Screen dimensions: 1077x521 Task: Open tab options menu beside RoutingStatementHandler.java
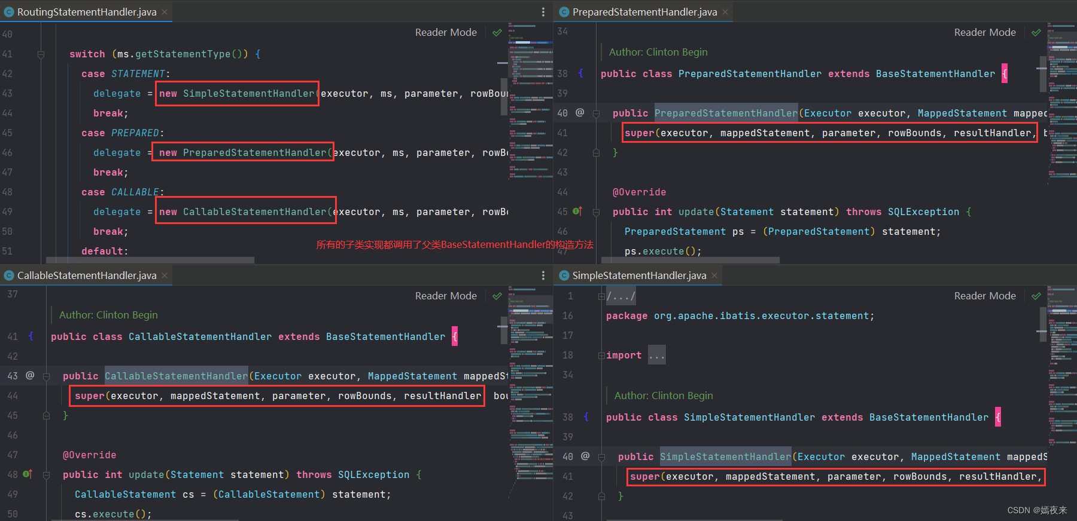(x=543, y=12)
